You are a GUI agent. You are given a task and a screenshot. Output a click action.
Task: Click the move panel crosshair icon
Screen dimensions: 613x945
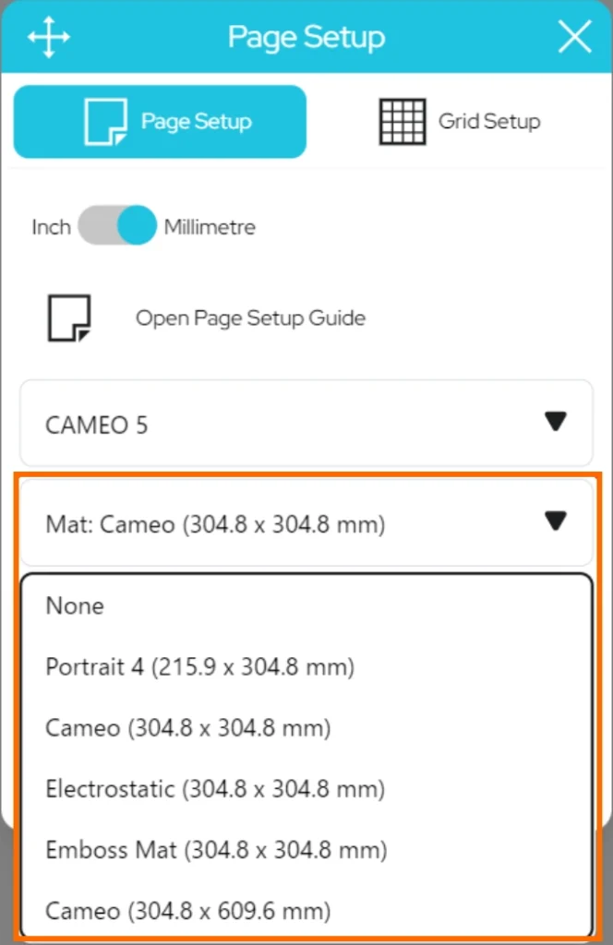point(48,38)
